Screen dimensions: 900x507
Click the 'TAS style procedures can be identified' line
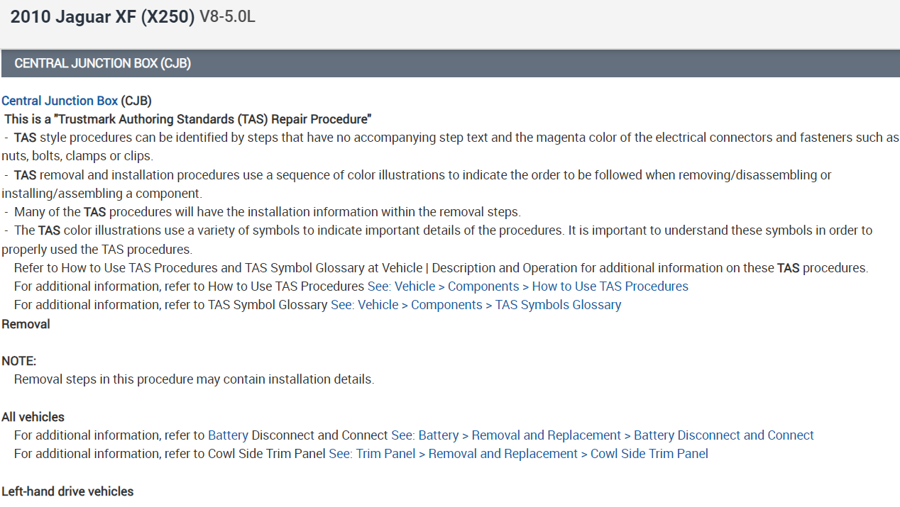pos(454,138)
